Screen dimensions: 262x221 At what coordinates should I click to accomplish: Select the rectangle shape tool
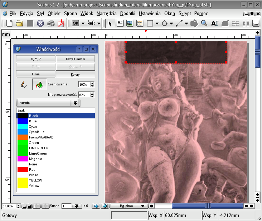(150, 23)
